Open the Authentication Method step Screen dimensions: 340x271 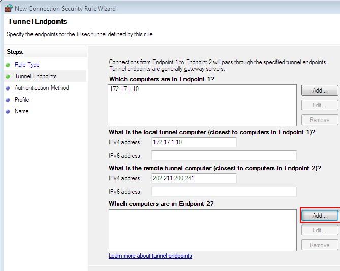point(42,88)
